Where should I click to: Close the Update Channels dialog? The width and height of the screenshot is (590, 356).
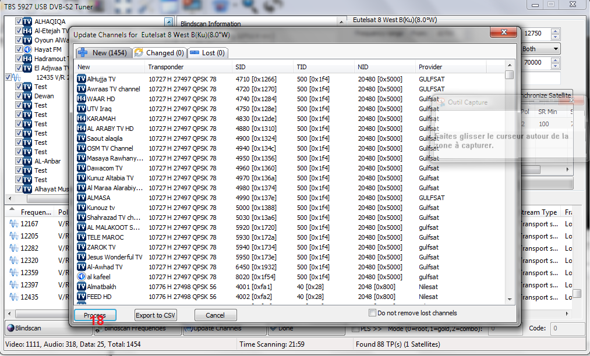pos(504,32)
